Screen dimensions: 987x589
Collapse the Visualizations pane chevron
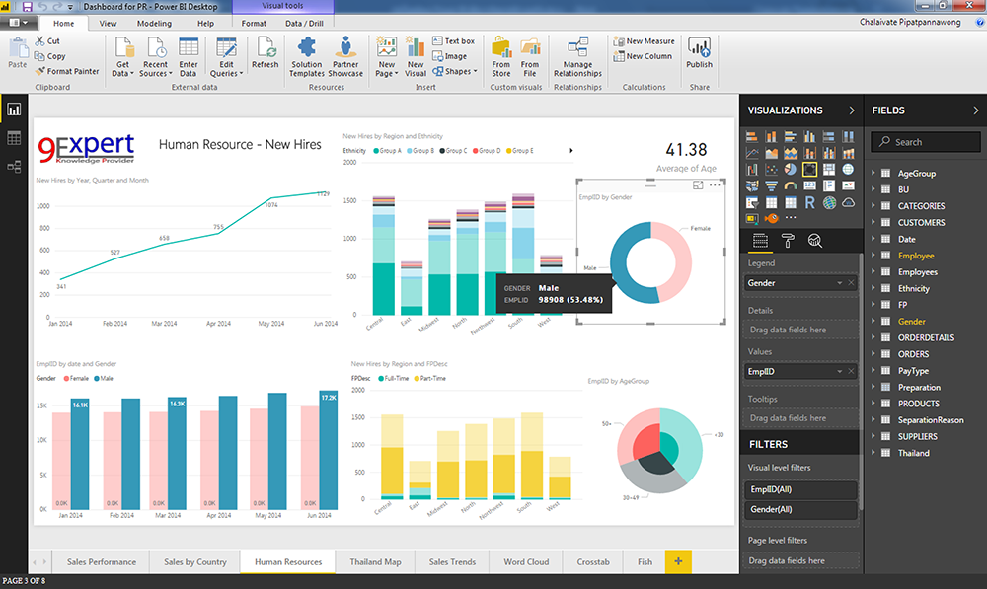(852, 110)
